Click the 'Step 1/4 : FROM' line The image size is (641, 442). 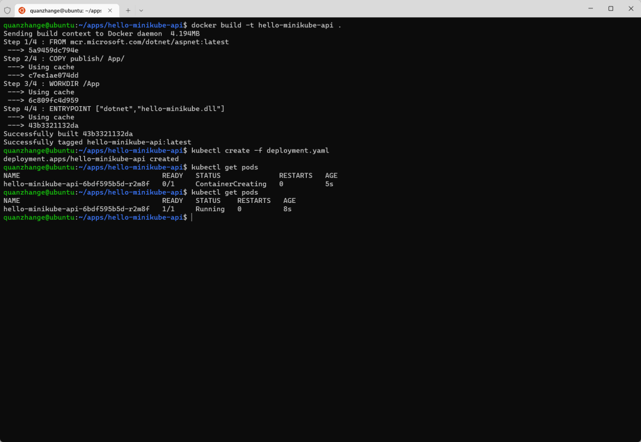[116, 42]
